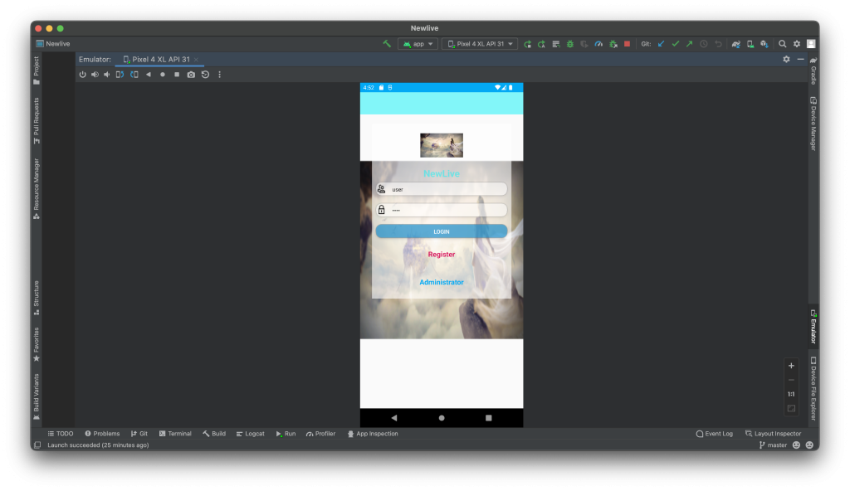Image resolution: width=850 pixels, height=491 pixels.
Task: Open the app run configuration dropdown
Action: 418,44
